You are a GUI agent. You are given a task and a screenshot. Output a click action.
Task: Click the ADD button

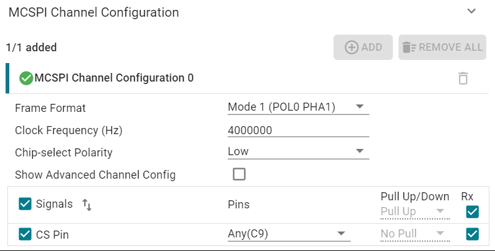click(x=363, y=47)
